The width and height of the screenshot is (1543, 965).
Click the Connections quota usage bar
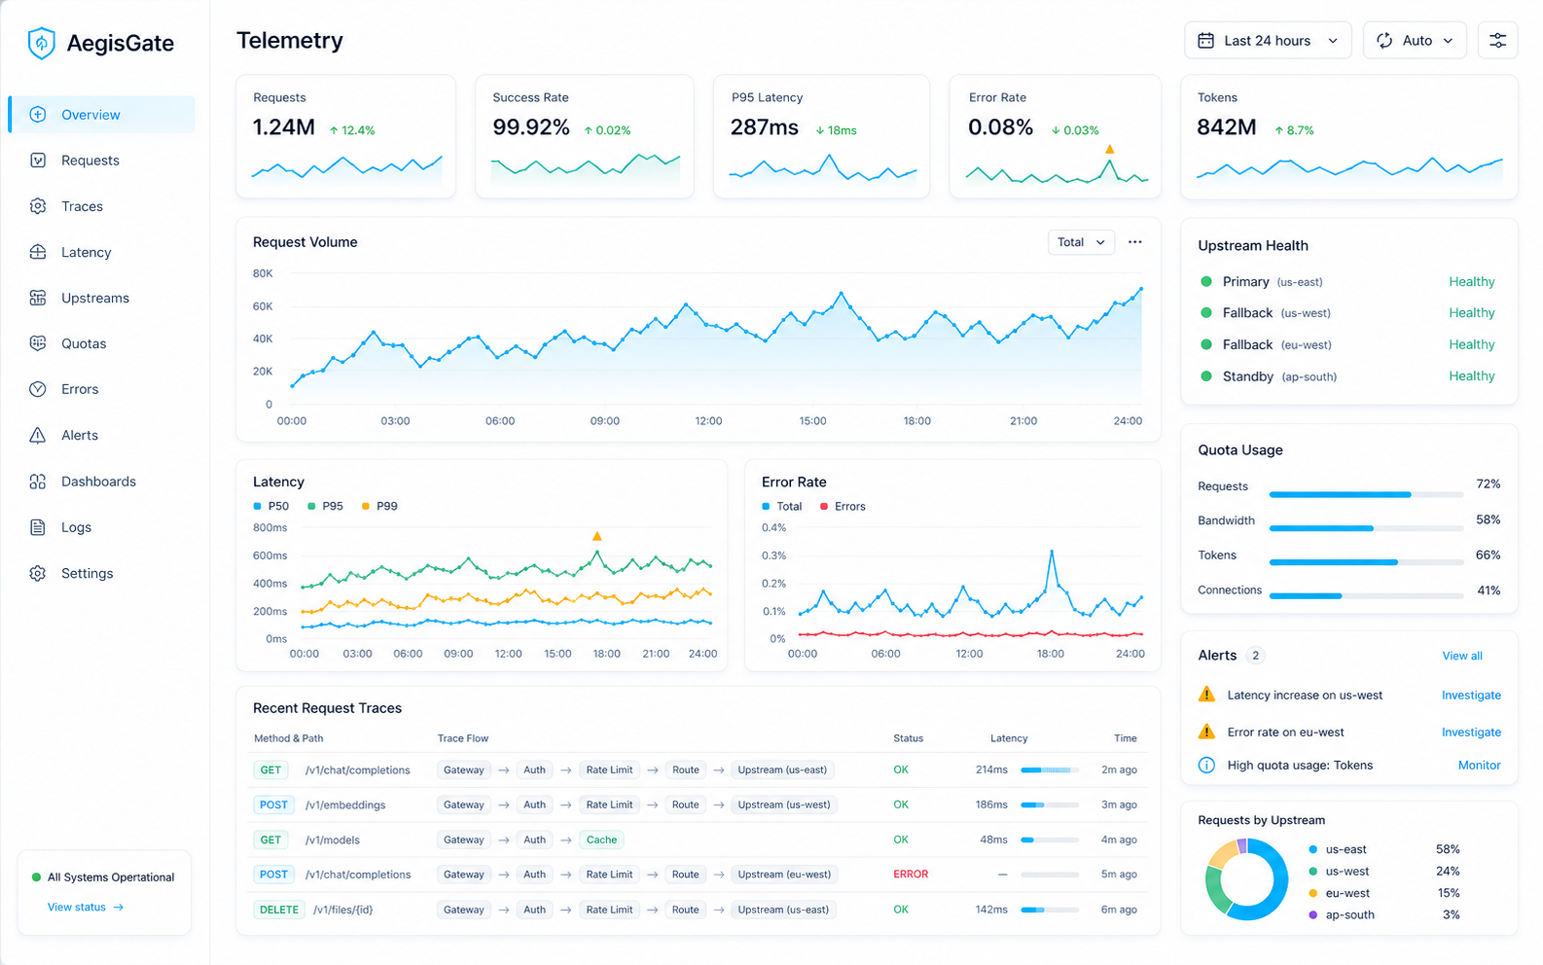(x=1366, y=595)
